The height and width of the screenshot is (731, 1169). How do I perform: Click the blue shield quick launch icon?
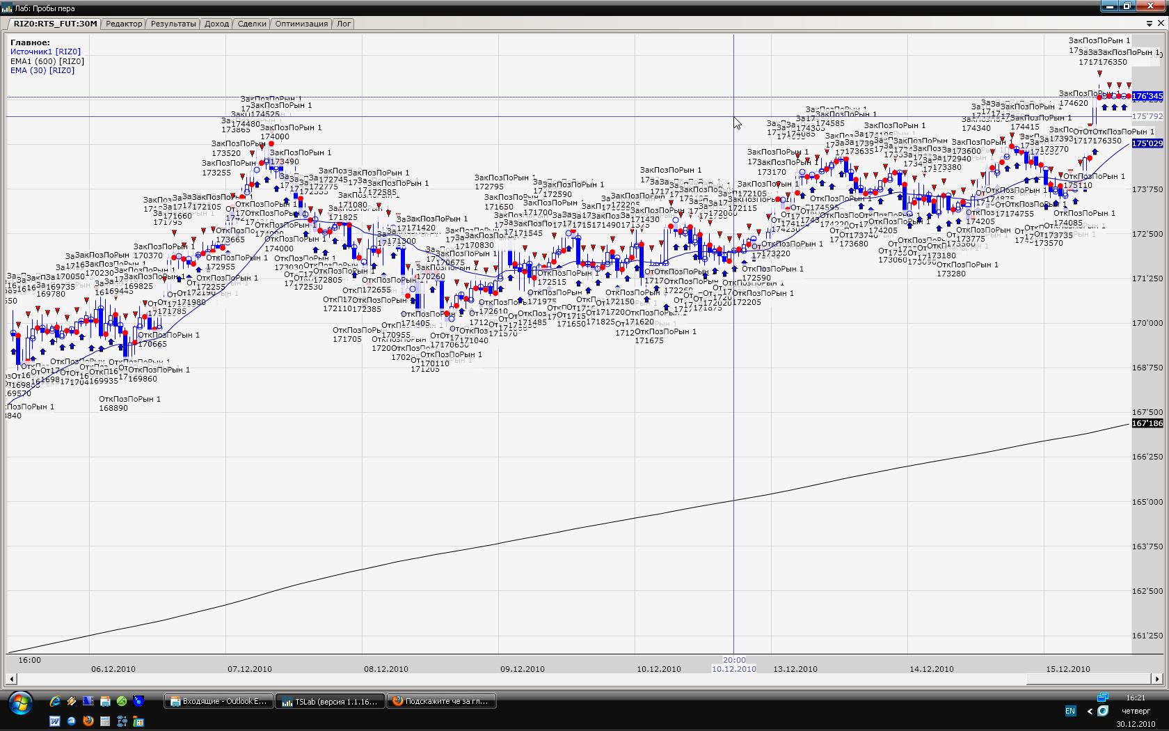click(138, 702)
